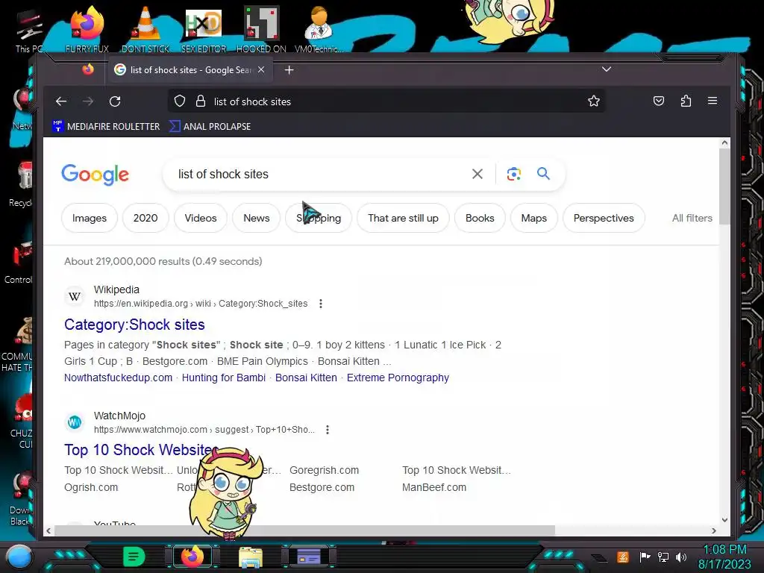Open the Firefox View icon in tab bar
The height and width of the screenshot is (573, 764).
pyautogui.click(x=88, y=69)
